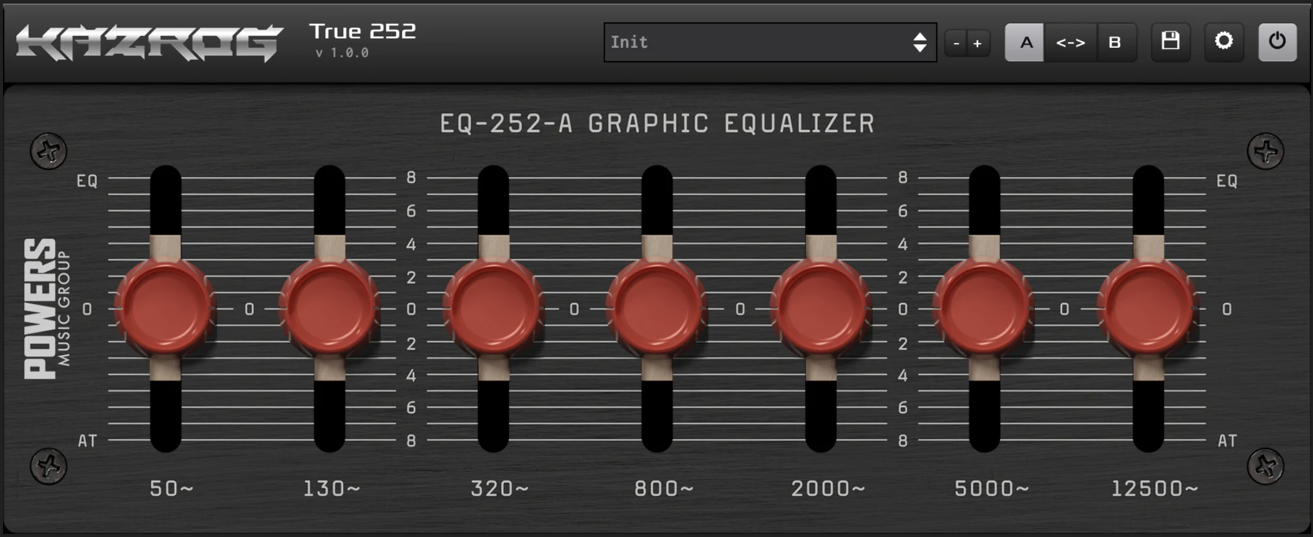Go to next preset with plus button

pos(977,43)
